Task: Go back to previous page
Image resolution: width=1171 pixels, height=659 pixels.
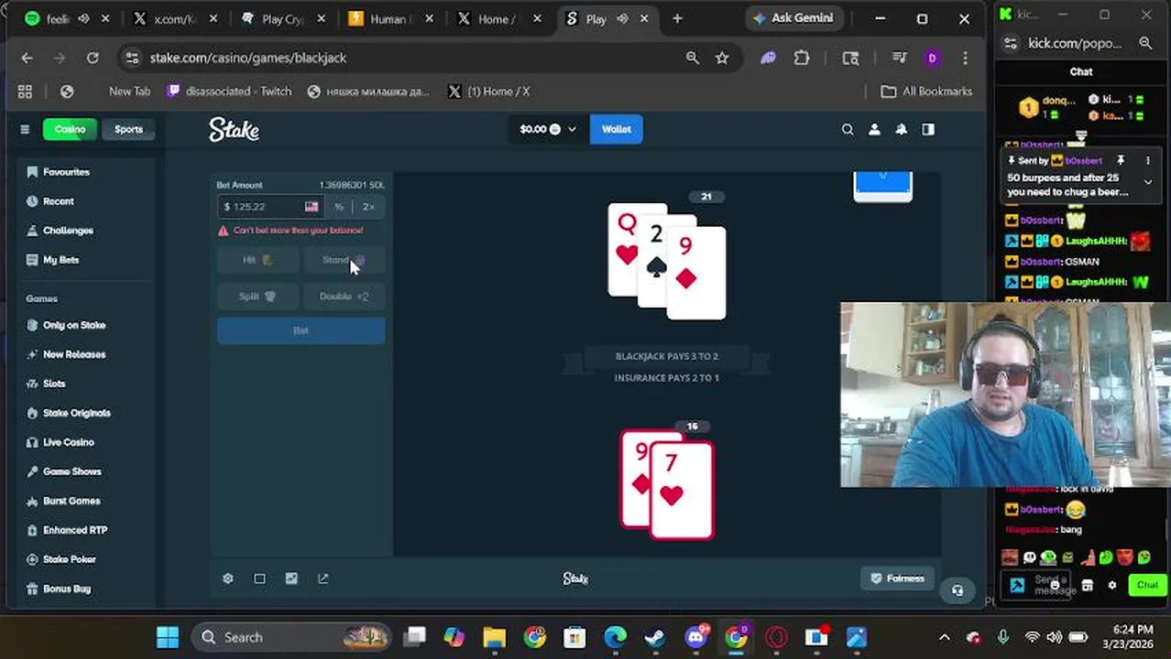Action: [x=27, y=58]
